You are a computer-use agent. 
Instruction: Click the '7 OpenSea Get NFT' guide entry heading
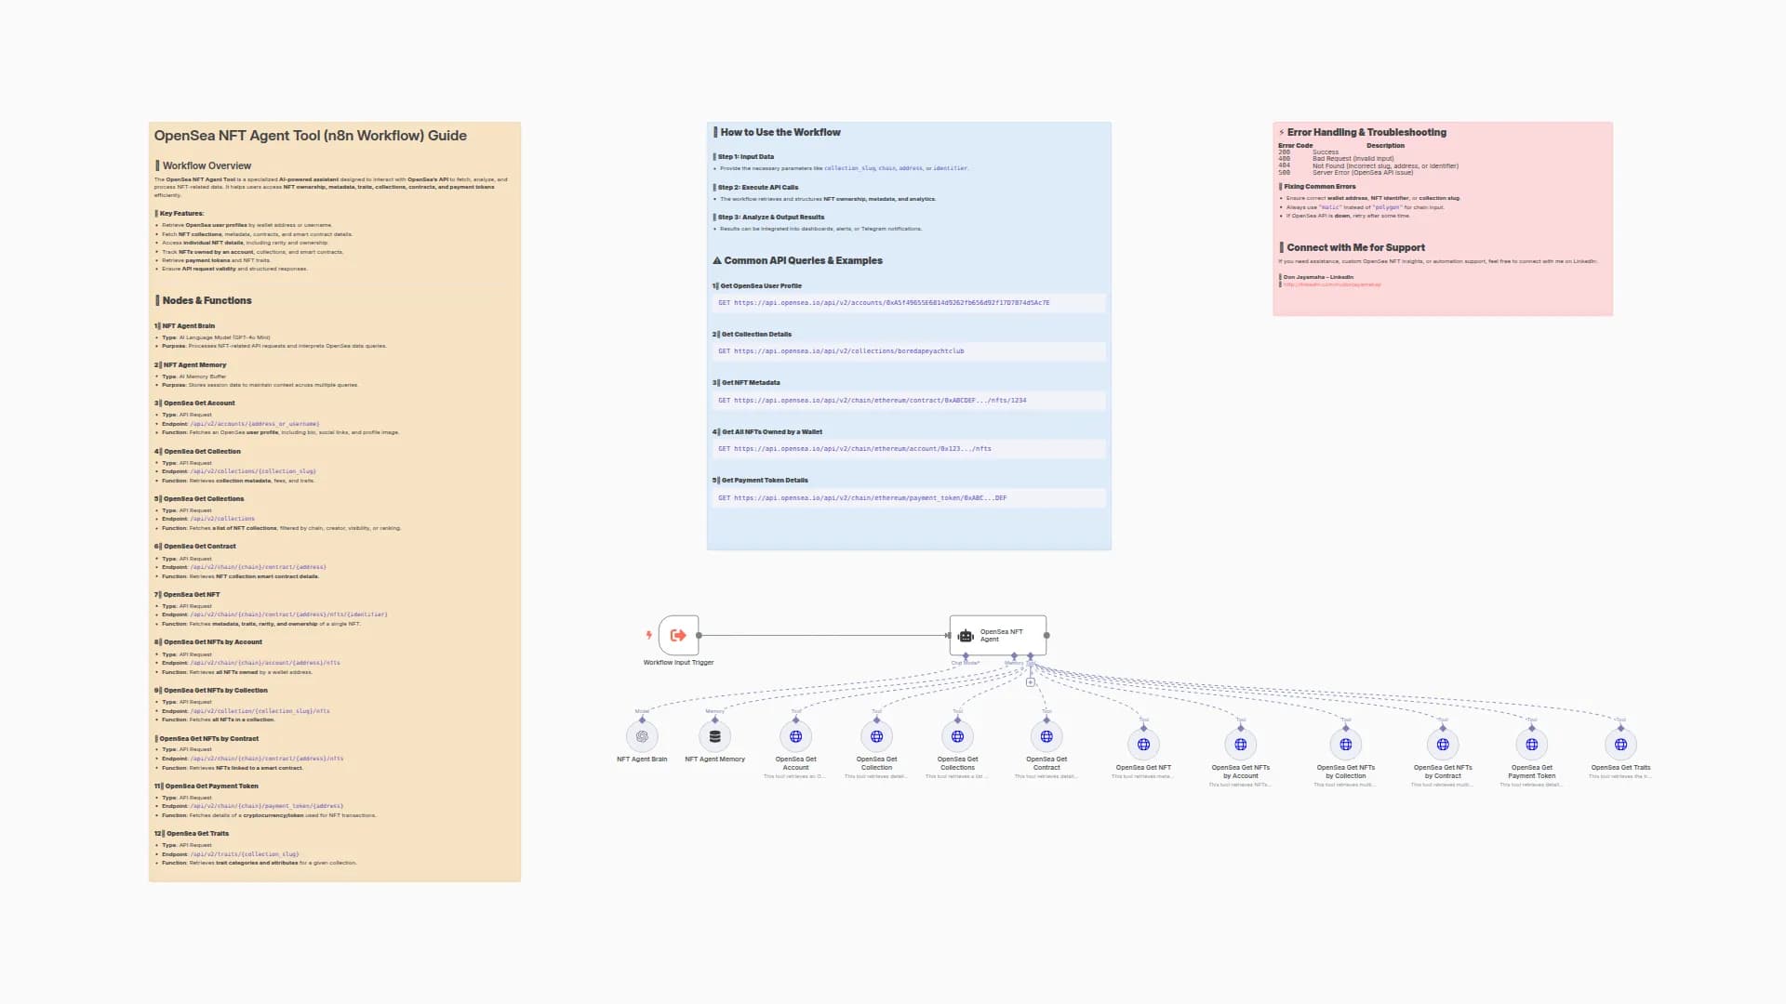pos(187,595)
